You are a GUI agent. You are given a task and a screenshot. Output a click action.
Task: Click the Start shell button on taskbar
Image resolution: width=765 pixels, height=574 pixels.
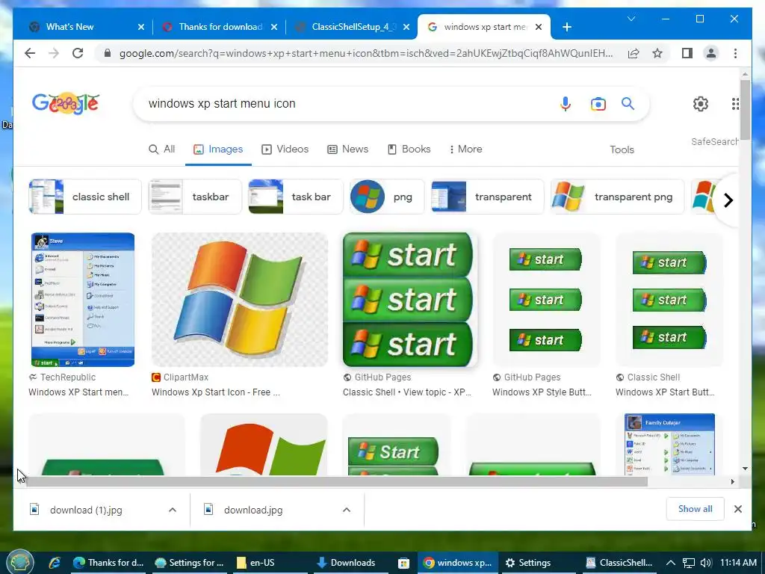click(x=19, y=561)
